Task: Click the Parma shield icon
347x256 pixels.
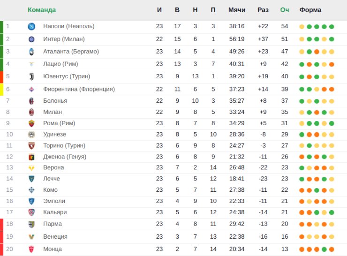Action: pos(31,224)
